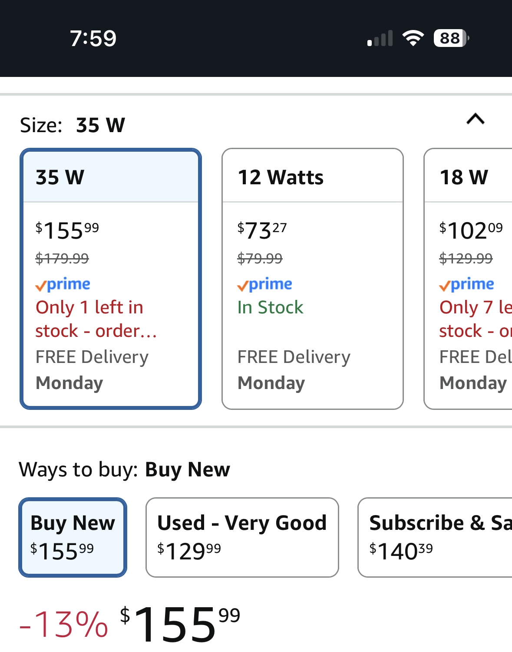This screenshot has height=652, width=512.
Task: Choose Buy New purchase option
Action: coord(73,537)
